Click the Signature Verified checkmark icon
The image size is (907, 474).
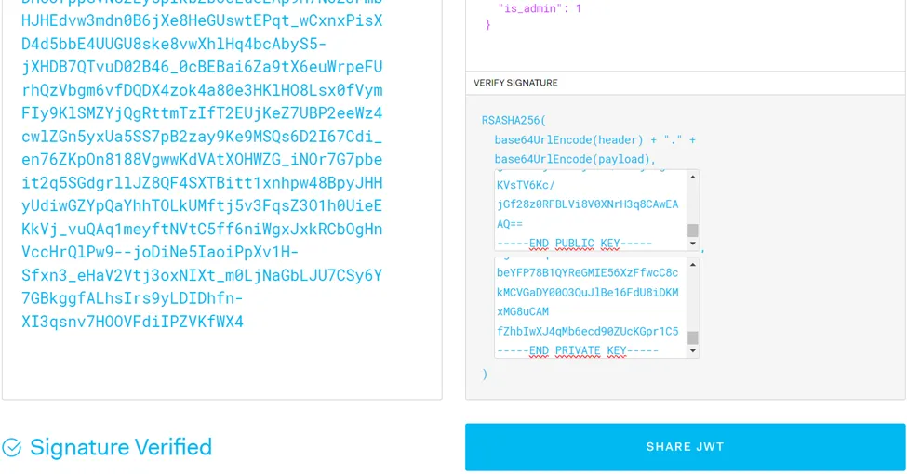12,448
